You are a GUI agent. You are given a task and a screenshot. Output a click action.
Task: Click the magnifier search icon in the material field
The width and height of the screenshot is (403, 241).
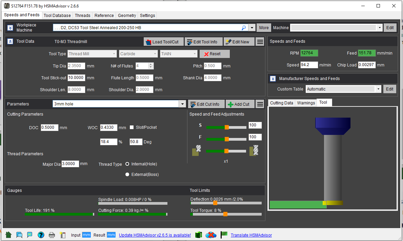(x=244, y=28)
